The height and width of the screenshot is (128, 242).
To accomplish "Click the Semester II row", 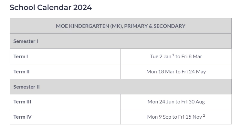I will point(121,87).
